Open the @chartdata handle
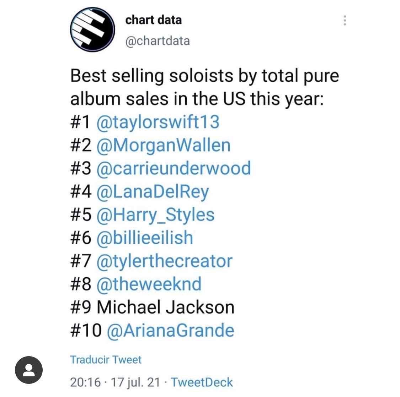The width and height of the screenshot is (400, 397). [158, 41]
